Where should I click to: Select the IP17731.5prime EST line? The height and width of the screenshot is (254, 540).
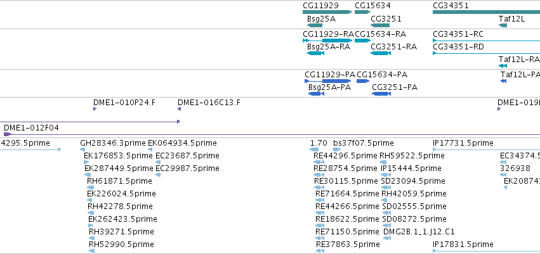point(486,149)
